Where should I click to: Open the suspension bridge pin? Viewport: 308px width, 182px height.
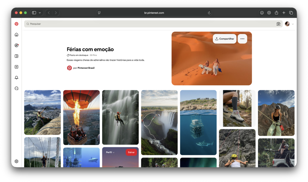42,152
